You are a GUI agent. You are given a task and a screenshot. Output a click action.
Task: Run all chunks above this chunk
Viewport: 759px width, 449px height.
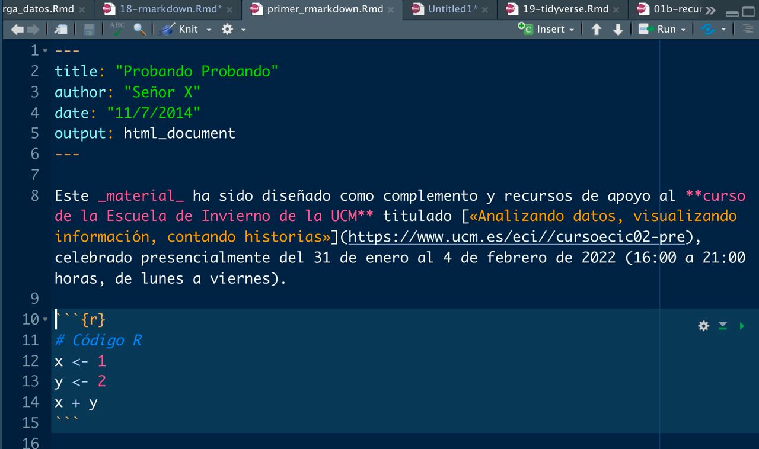point(723,326)
